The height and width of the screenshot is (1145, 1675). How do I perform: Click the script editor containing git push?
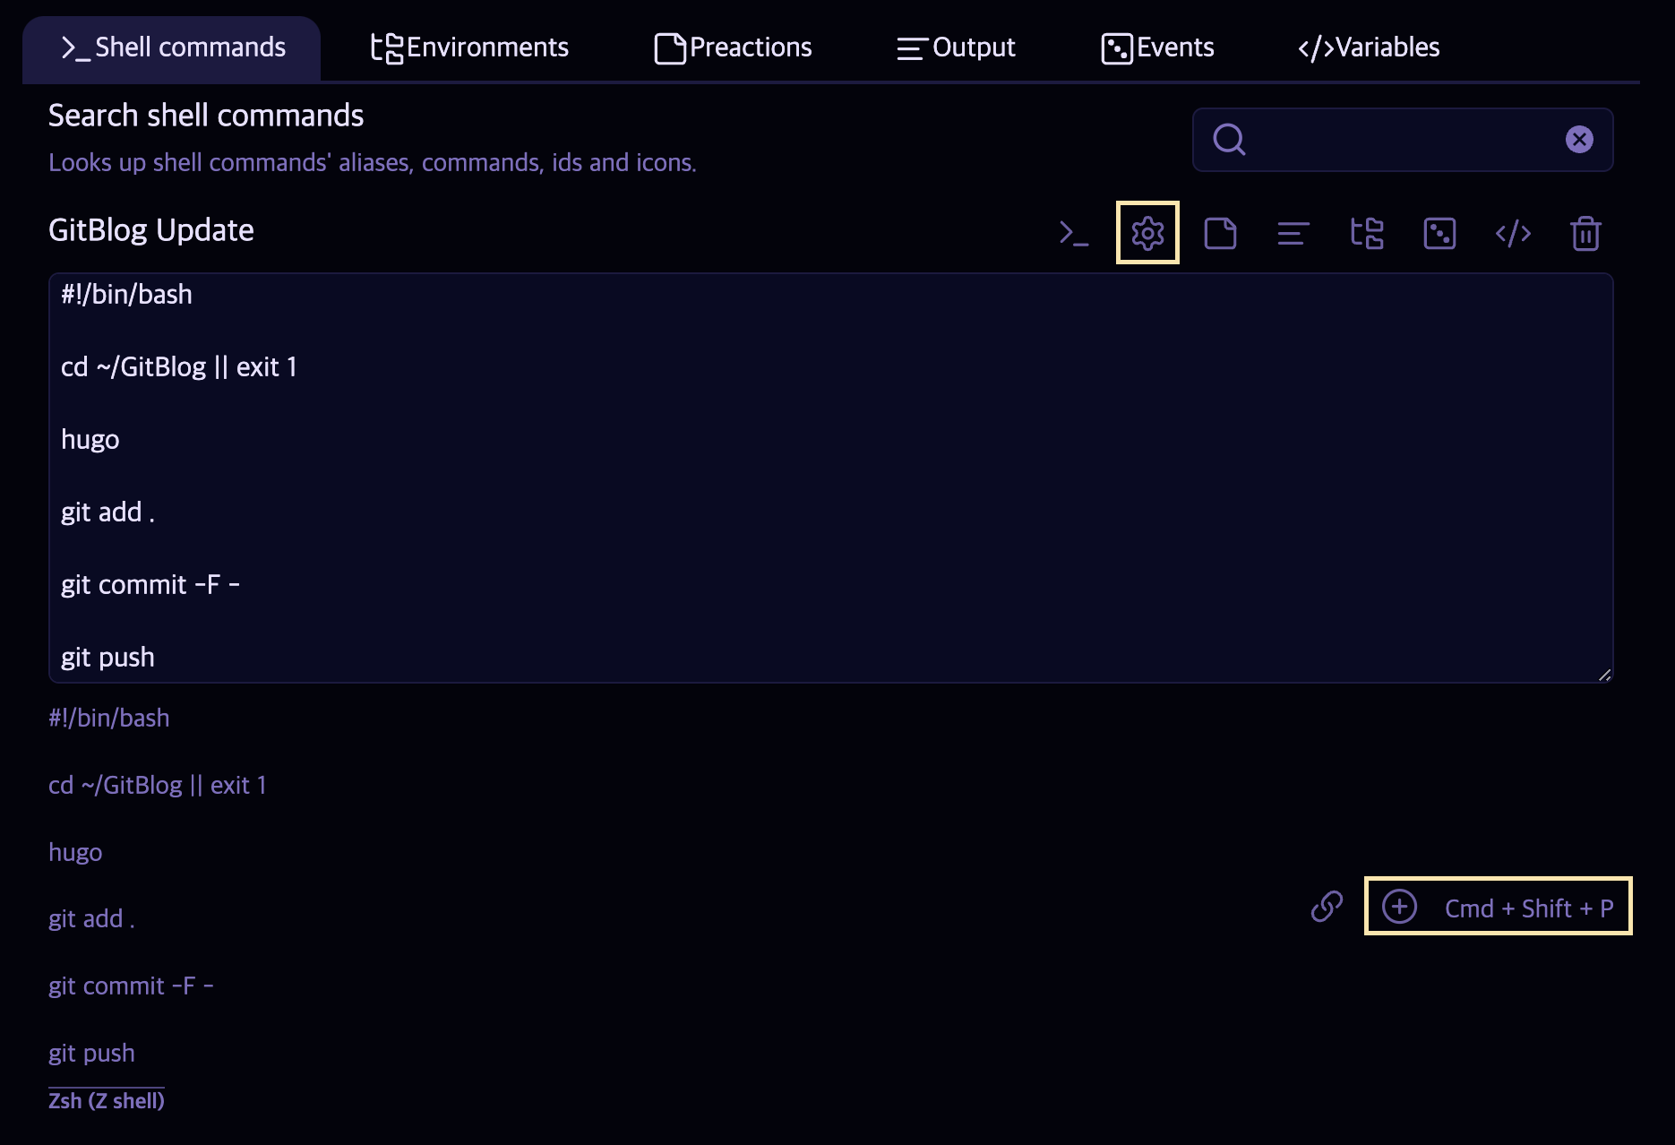click(x=806, y=475)
